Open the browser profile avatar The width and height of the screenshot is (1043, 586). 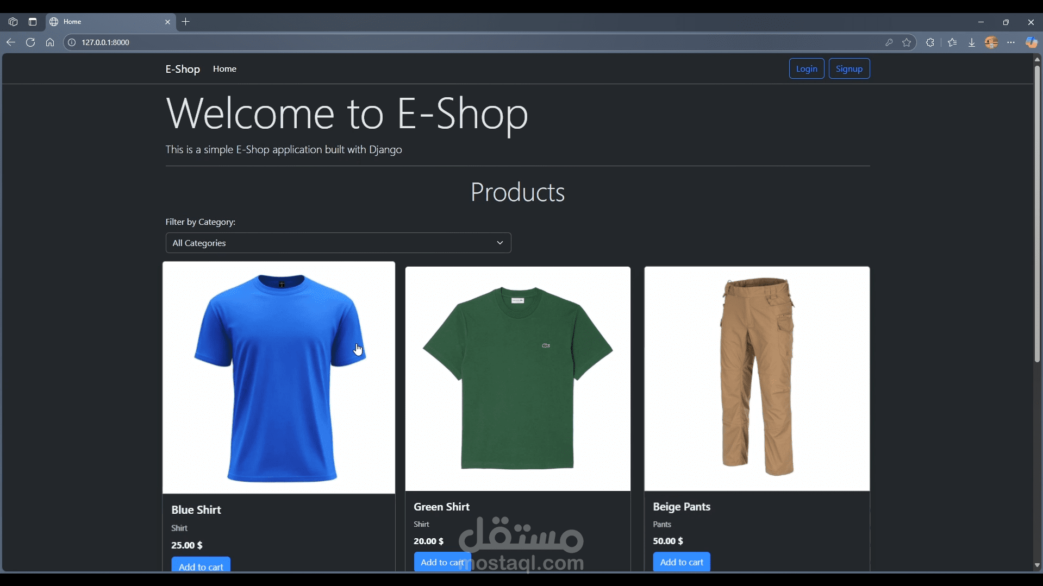(x=991, y=42)
